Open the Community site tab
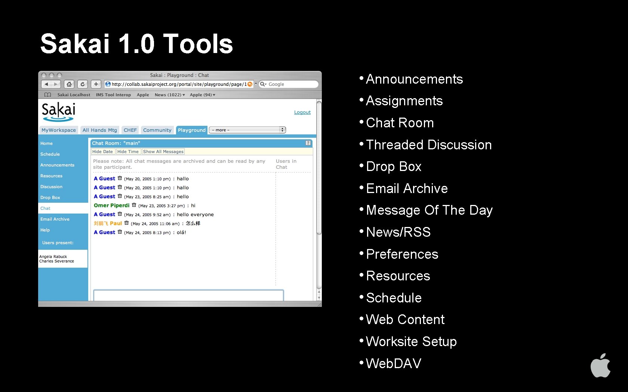 click(157, 130)
